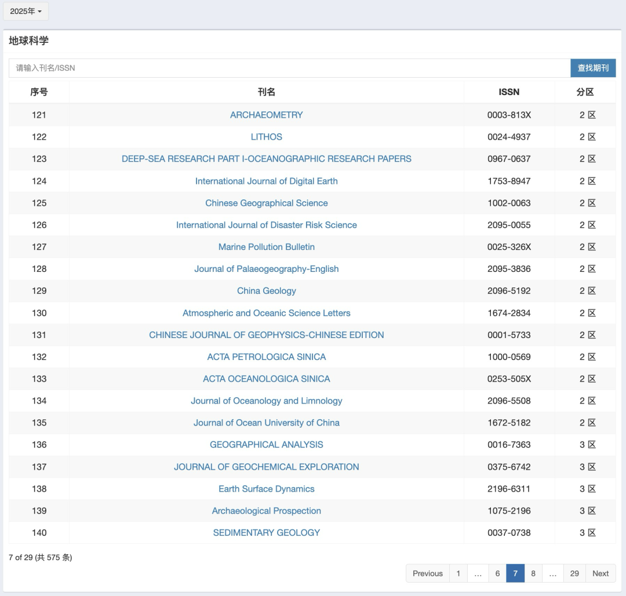The height and width of the screenshot is (596, 626).
Task: Focus the journal name/ISSN search field
Action: [x=289, y=68]
